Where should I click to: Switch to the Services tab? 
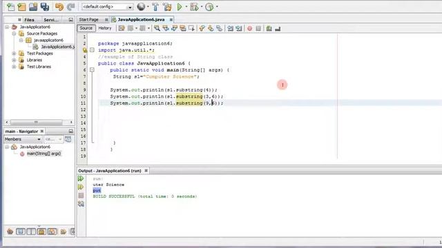pyautogui.click(x=51, y=20)
